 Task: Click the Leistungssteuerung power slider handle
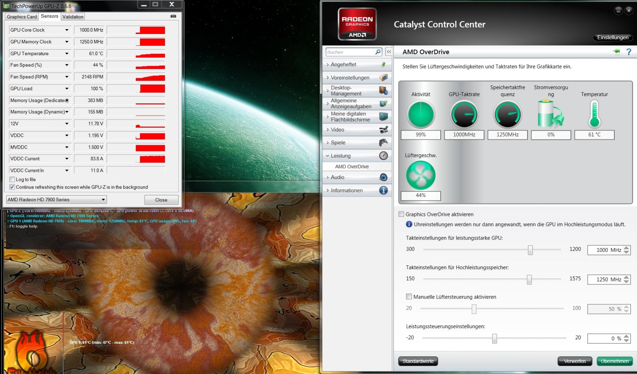(x=495, y=339)
